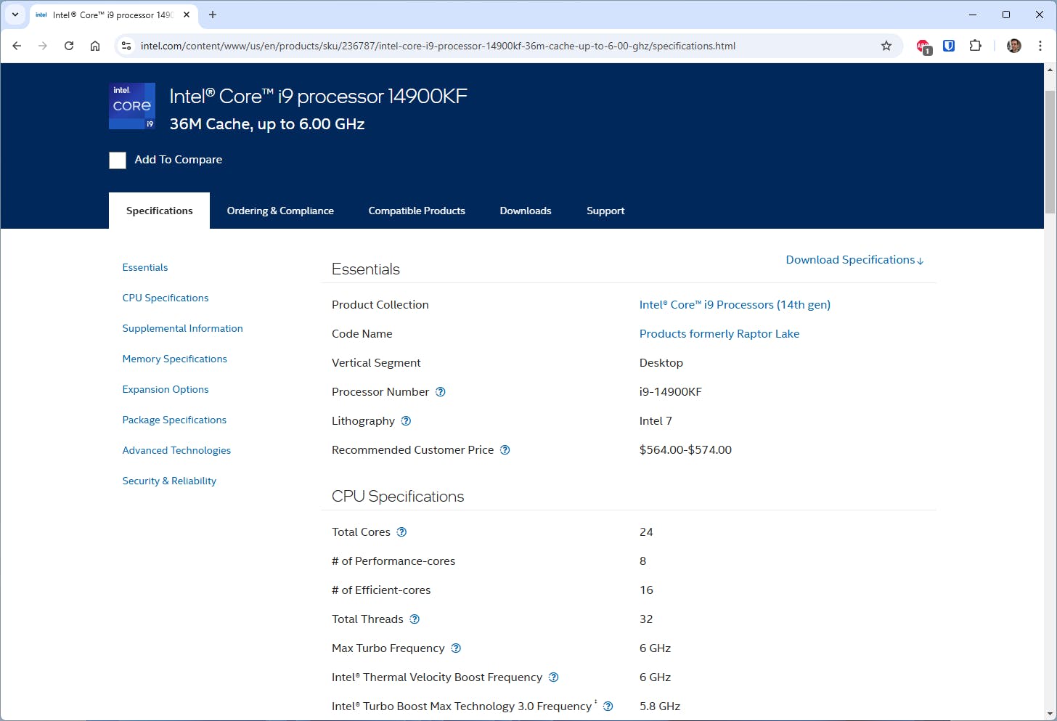Click the Performance-cores value 8
This screenshot has height=721, width=1057.
click(643, 561)
